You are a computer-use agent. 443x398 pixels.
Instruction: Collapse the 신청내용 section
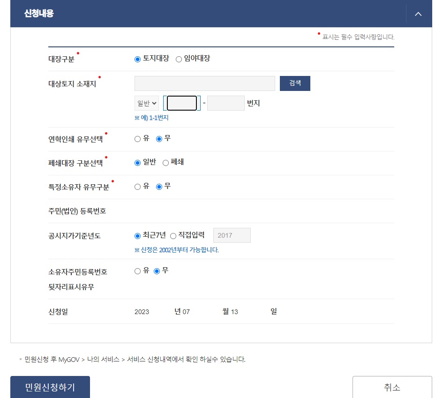pyautogui.click(x=418, y=14)
